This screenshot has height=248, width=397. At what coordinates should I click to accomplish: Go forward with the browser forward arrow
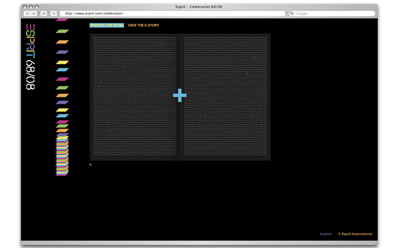click(x=34, y=14)
